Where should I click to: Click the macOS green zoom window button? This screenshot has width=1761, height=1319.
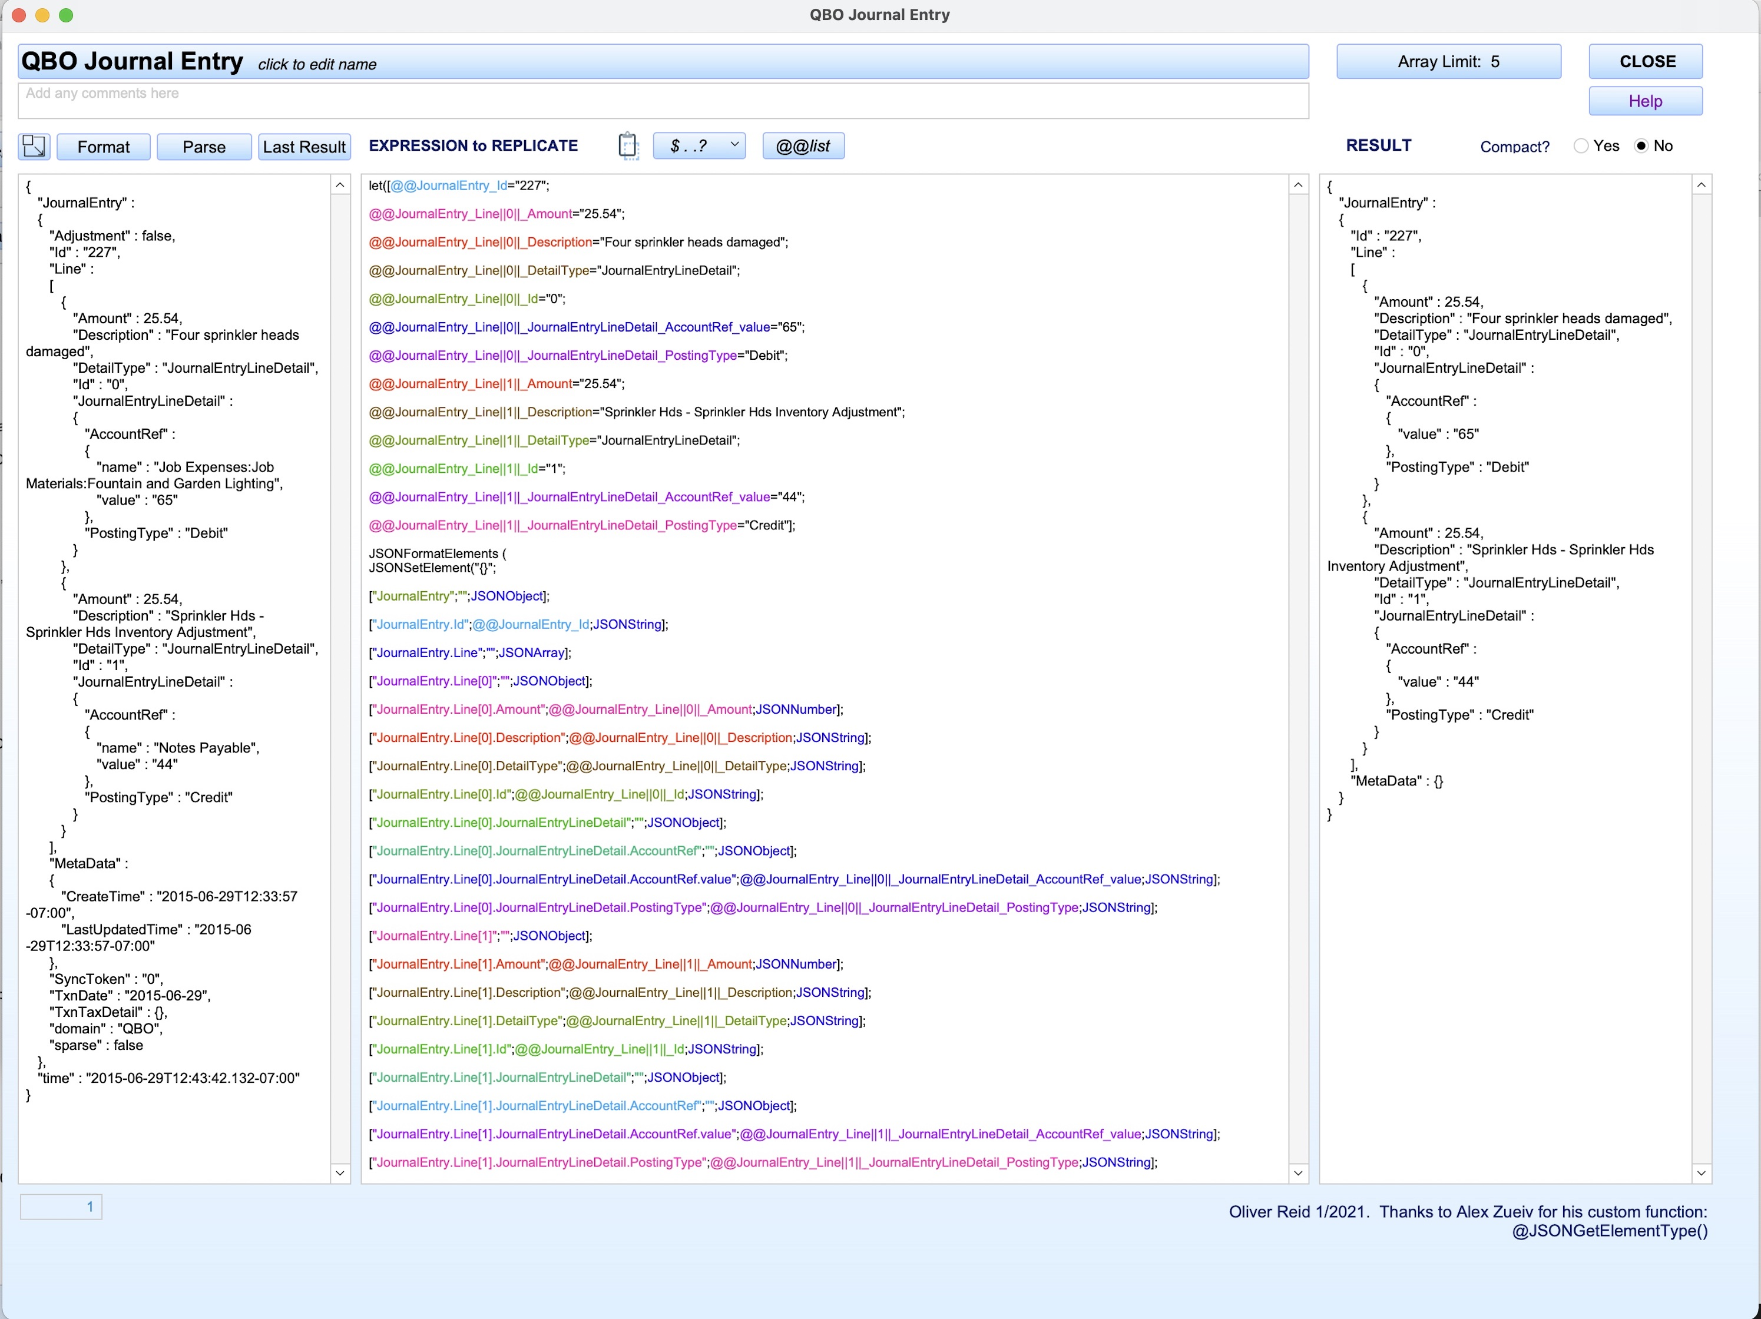66,15
